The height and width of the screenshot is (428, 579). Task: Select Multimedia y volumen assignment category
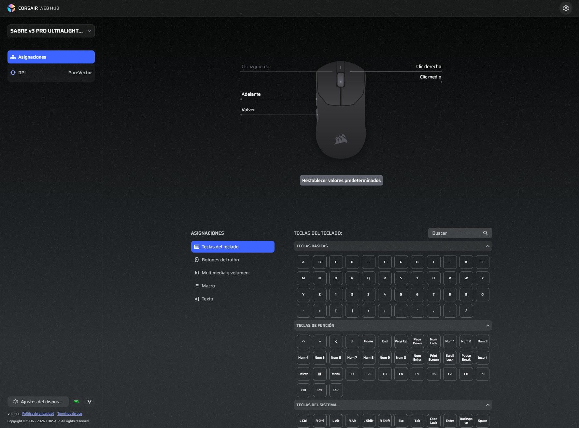pos(233,273)
